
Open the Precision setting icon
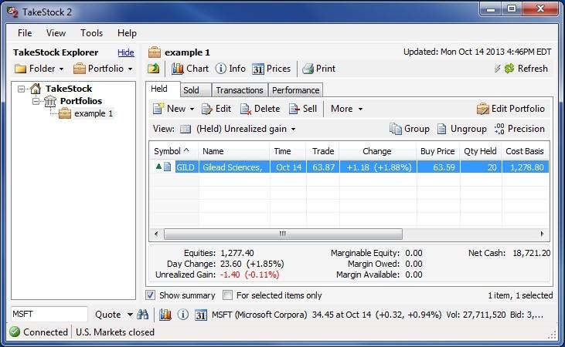coord(499,129)
